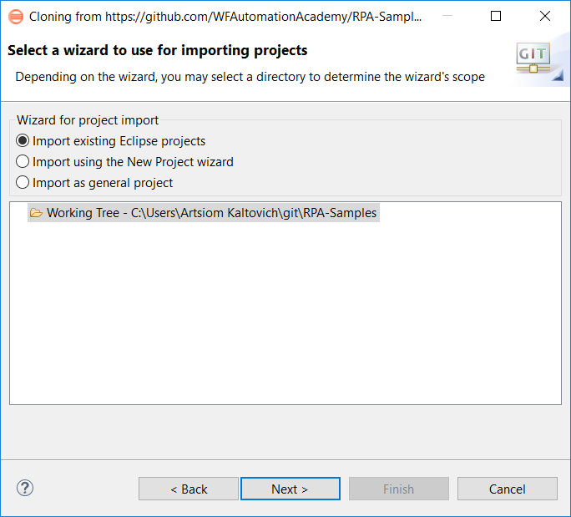Image resolution: width=571 pixels, height=517 pixels.
Task: Click the 'Select a wizard to use' heading
Action: pyautogui.click(x=157, y=50)
